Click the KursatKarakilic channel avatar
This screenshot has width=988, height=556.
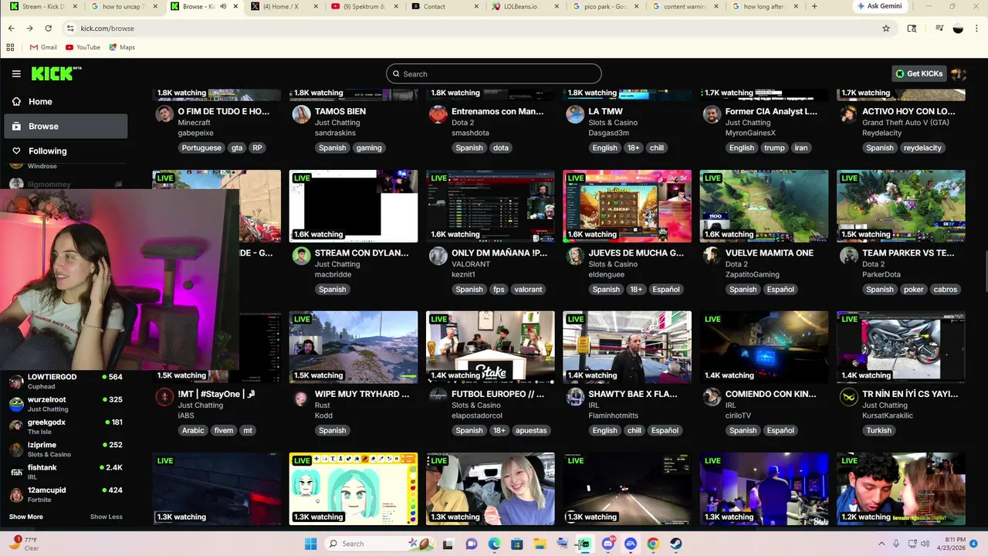849,397
